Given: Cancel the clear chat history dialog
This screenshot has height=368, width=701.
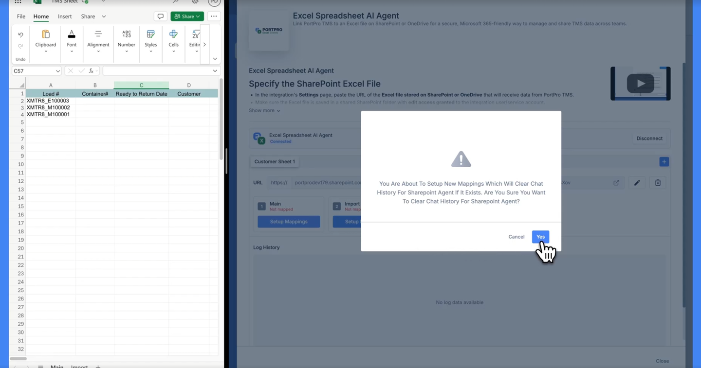Looking at the screenshot, I should (x=516, y=237).
